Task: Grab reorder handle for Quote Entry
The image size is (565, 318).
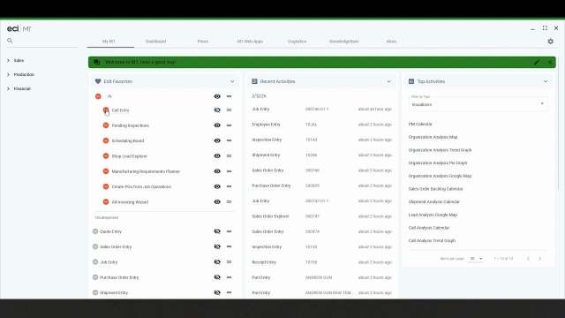Action: pyautogui.click(x=229, y=231)
